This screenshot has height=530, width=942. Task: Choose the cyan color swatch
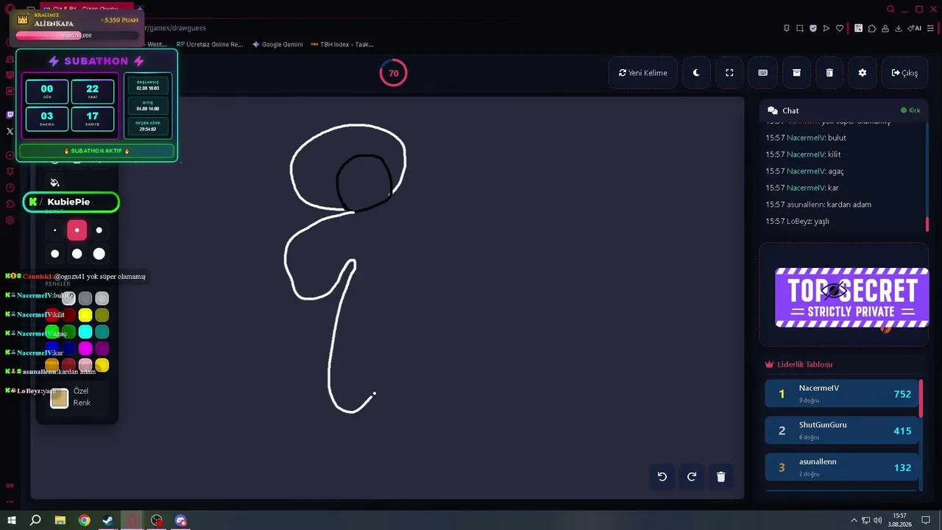pyautogui.click(x=85, y=332)
